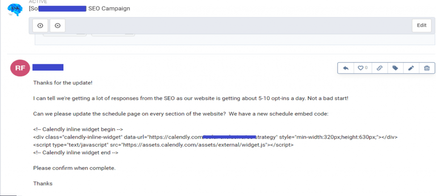
Task: Select the SEO Campaign title text
Action: 109,9
